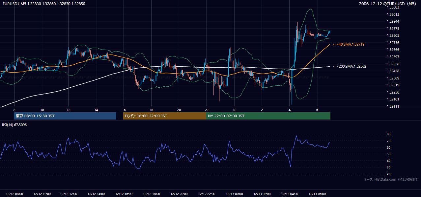Click price axis value 1.32944

(x=393, y=21)
